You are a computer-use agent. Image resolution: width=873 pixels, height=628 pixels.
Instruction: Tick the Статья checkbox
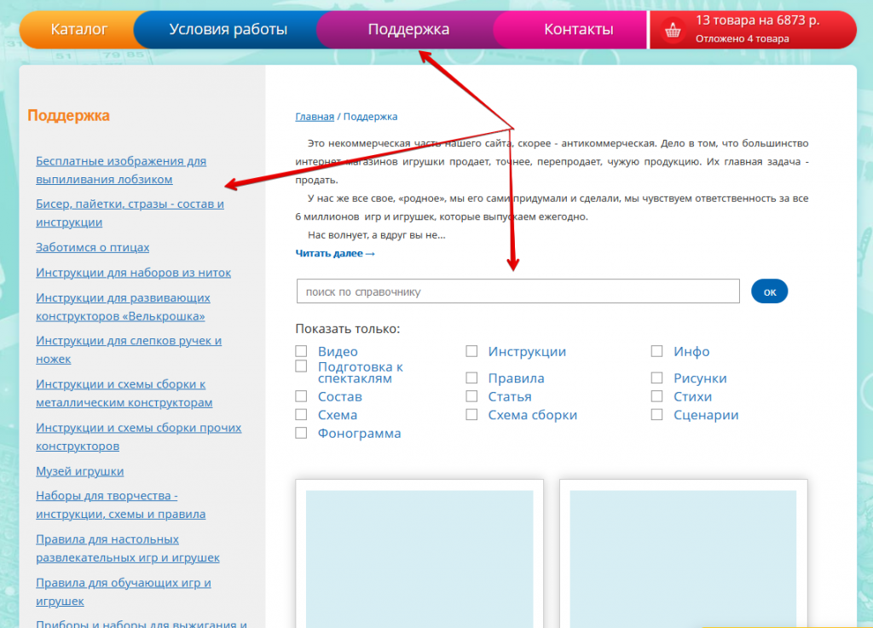point(471,396)
